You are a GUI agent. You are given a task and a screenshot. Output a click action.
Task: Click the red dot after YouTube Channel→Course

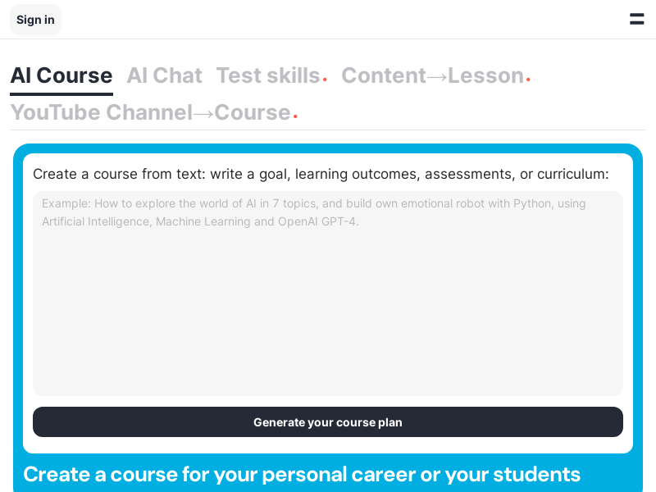pos(295,116)
